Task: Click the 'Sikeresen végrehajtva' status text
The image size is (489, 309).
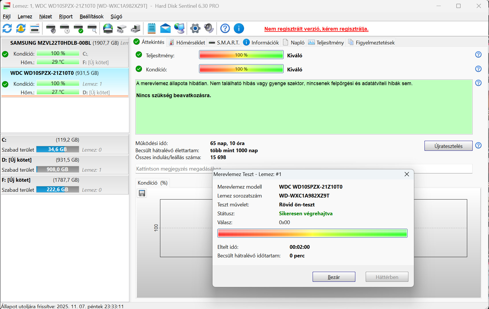Action: coord(306,214)
